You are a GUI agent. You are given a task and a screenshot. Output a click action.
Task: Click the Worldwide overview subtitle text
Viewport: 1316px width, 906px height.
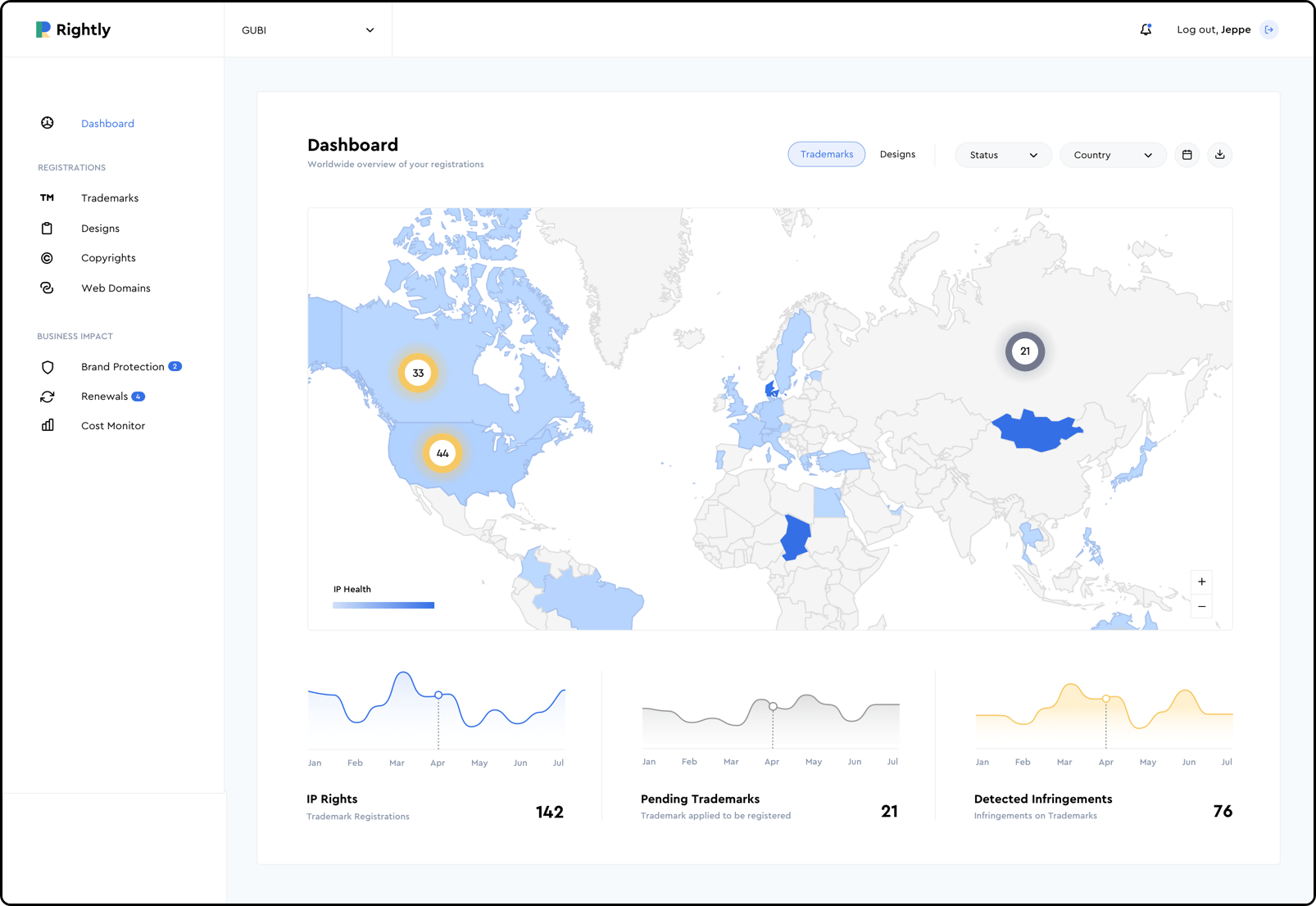[x=396, y=165]
